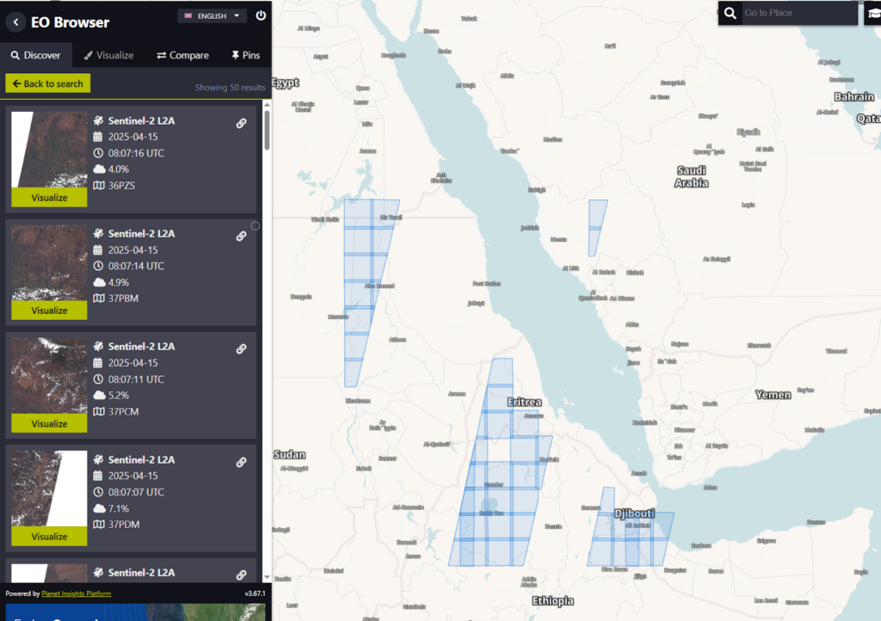
Task: Click the version number v3.67.1
Action: pos(255,593)
